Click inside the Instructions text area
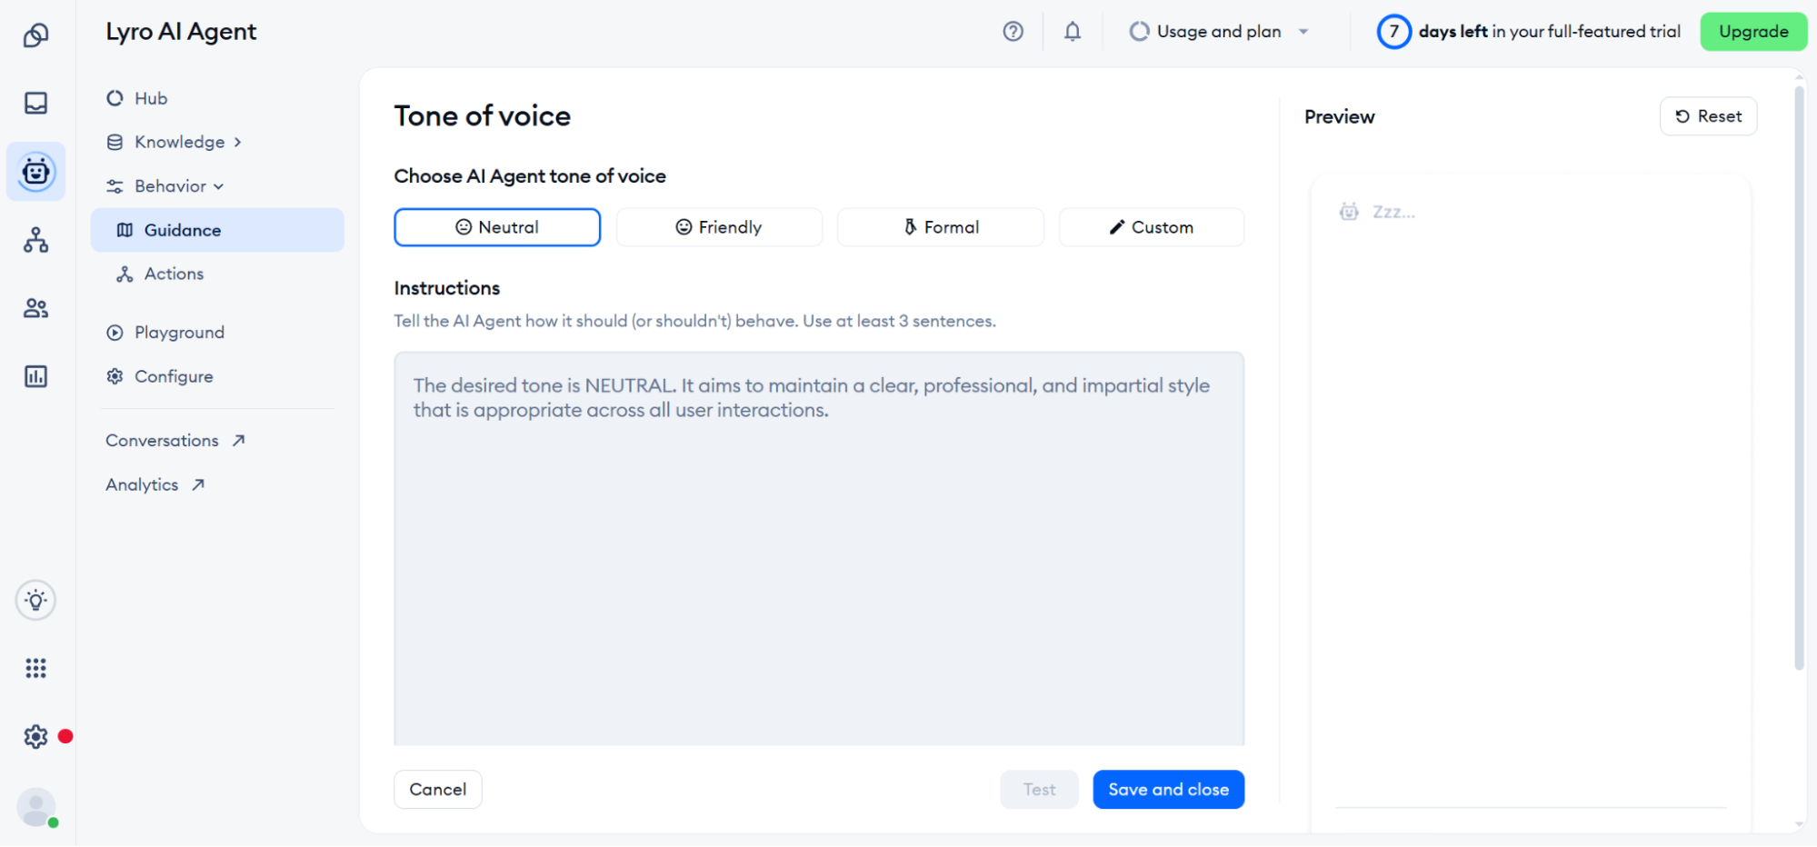Screen dimensions: 1817x847 (x=818, y=545)
